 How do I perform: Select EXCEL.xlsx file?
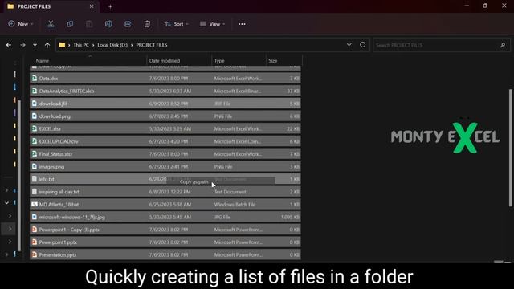coord(165,128)
